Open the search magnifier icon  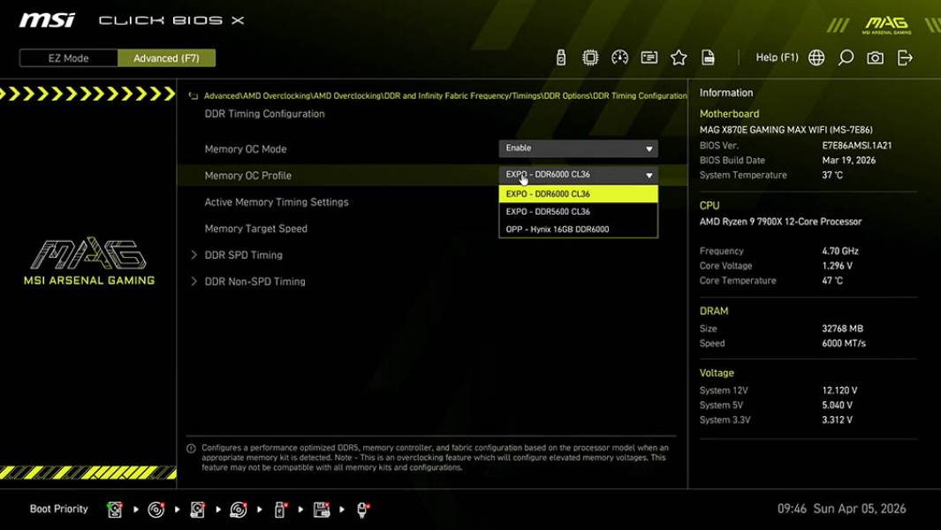click(845, 57)
